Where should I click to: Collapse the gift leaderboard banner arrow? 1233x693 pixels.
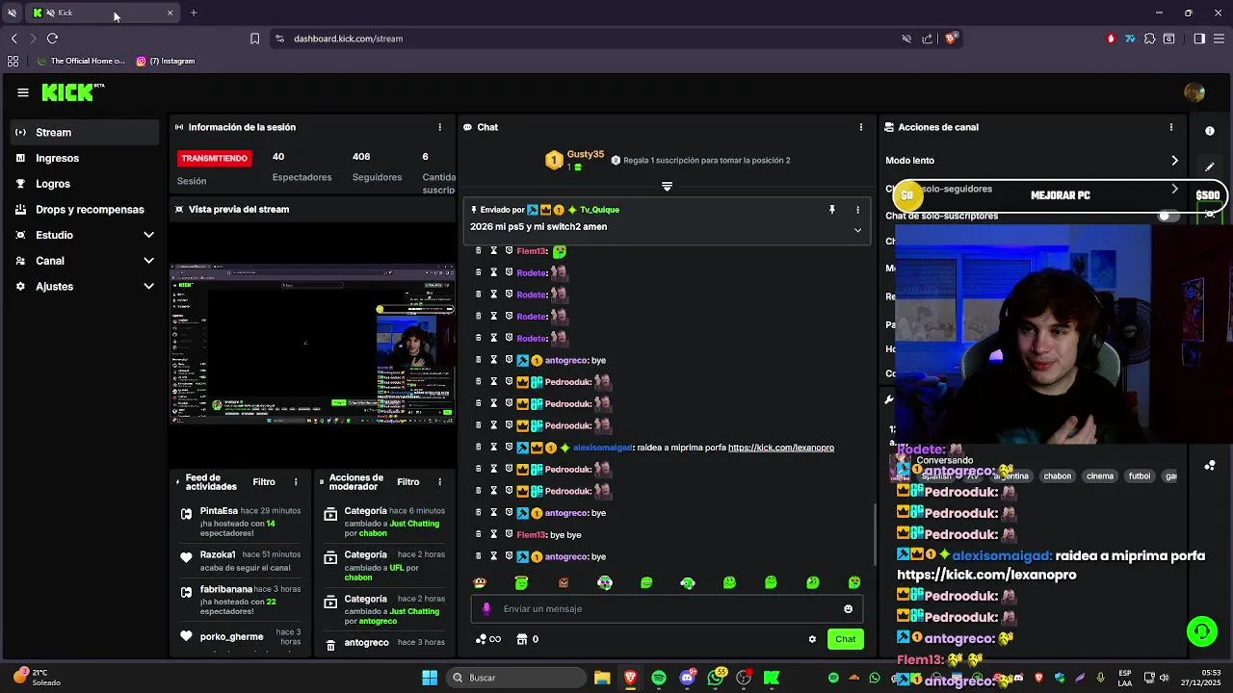pos(667,186)
